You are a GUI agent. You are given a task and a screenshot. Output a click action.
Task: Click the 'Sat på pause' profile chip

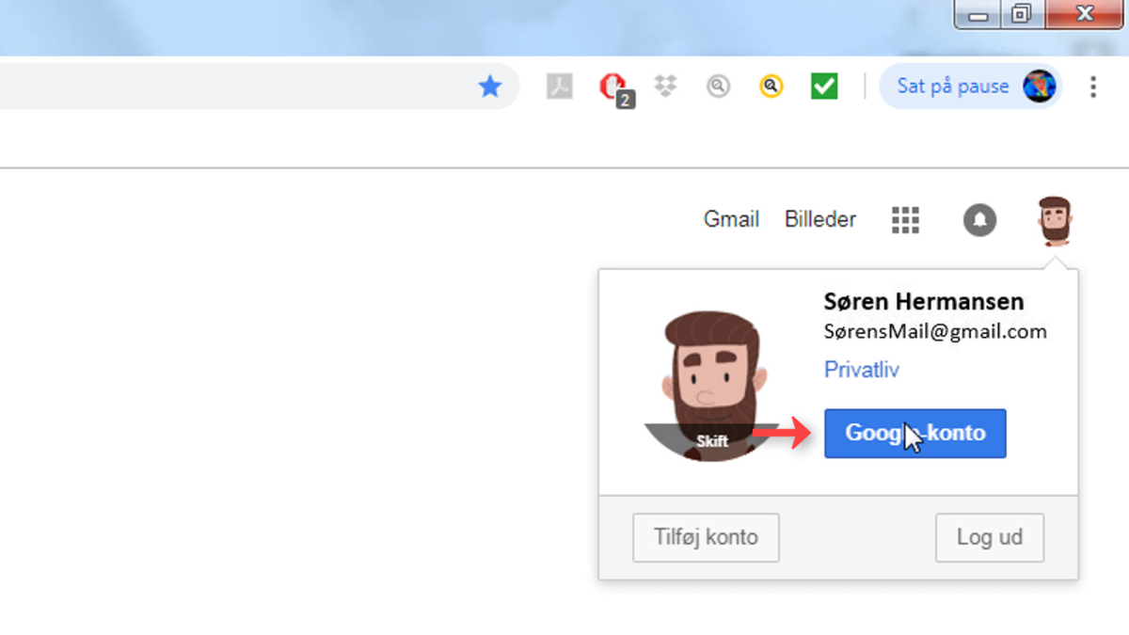pos(971,87)
